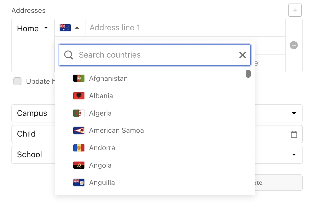
Task: Select the Andorra country entry
Action: (x=102, y=148)
